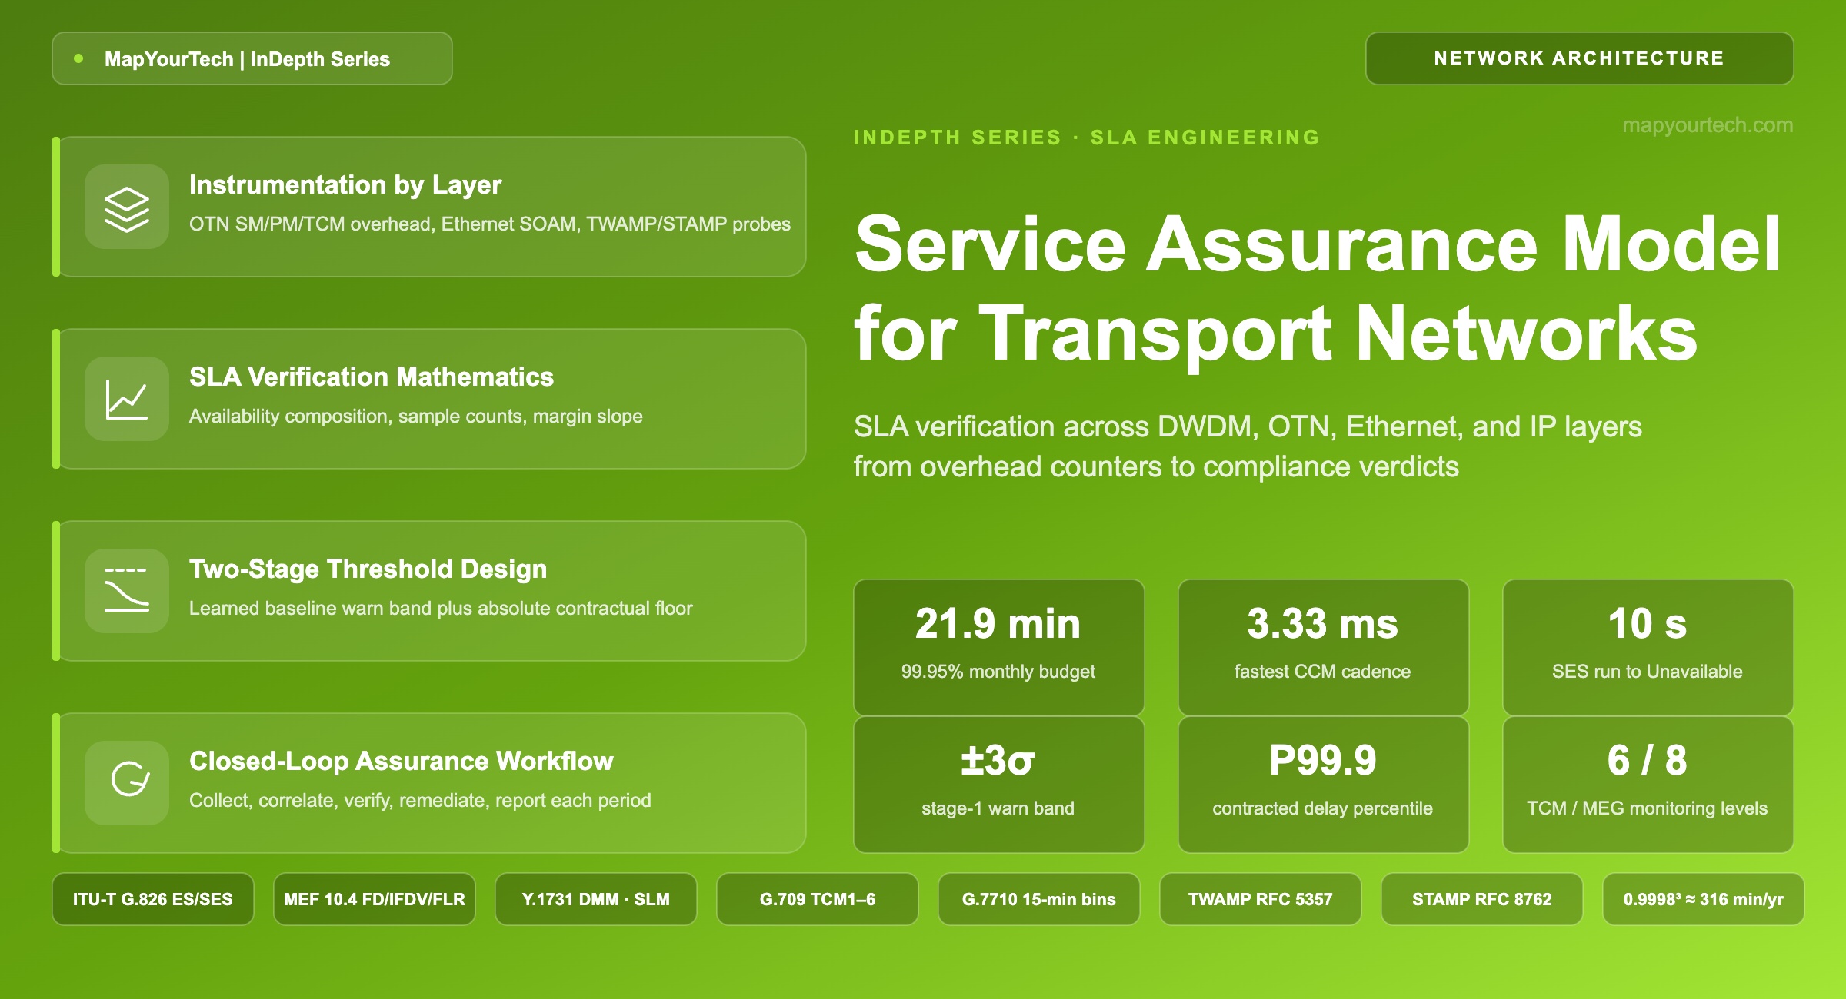Select the STAMP RFC 8762 chip
This screenshot has height=999, width=1846.
click(1482, 899)
